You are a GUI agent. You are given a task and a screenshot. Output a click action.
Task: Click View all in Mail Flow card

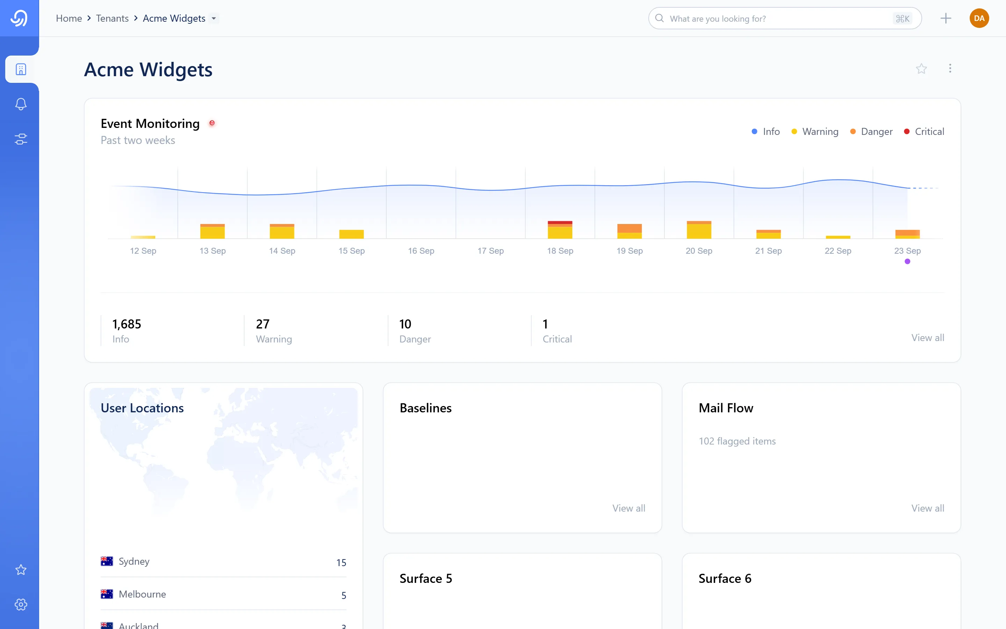click(x=927, y=508)
